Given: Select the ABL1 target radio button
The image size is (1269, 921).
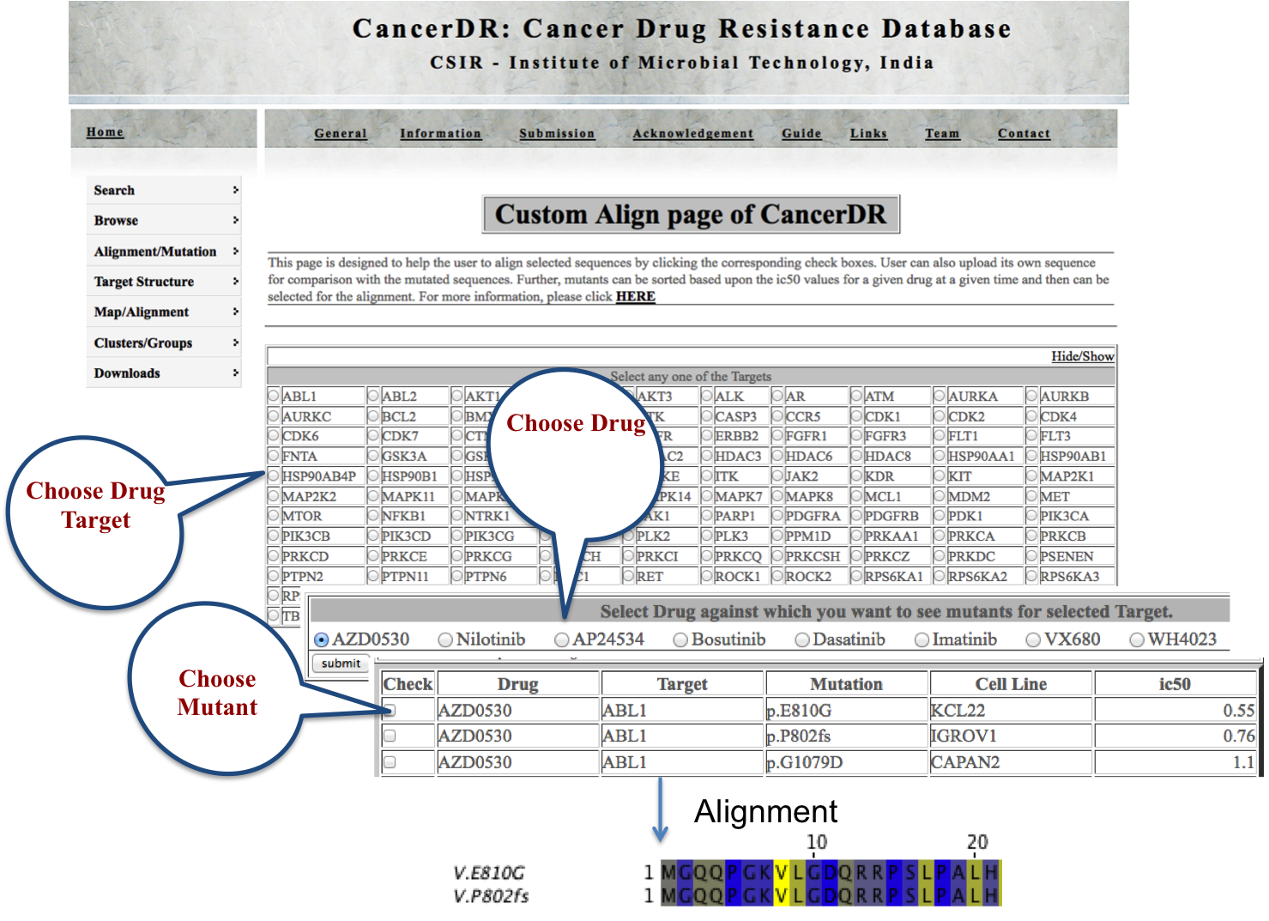Looking at the screenshot, I should 274,396.
